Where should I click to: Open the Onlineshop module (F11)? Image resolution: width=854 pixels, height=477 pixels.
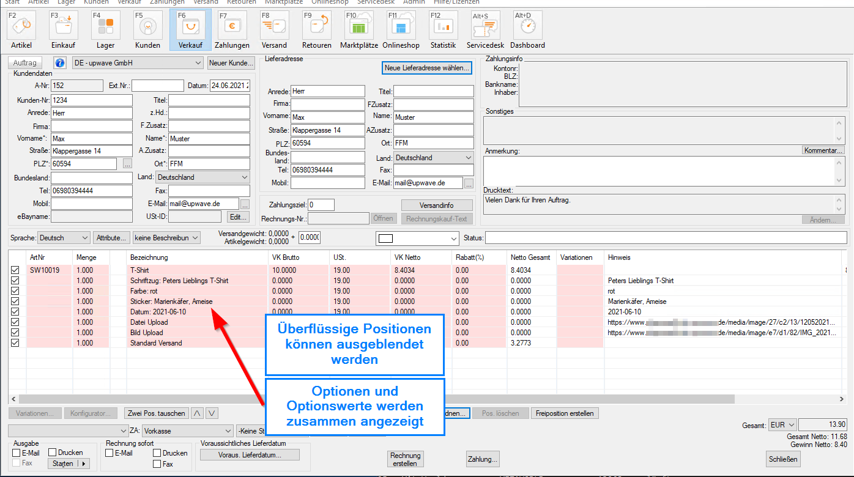(x=401, y=31)
